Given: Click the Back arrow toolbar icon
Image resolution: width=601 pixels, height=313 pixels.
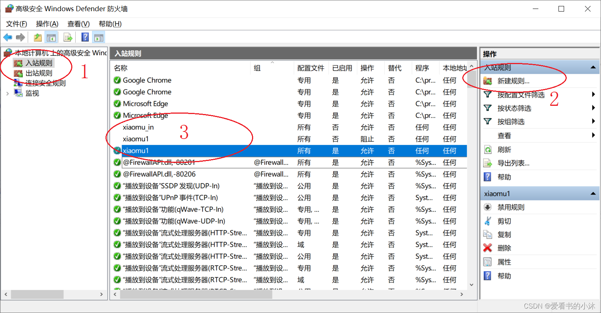Looking at the screenshot, I should click(7, 37).
